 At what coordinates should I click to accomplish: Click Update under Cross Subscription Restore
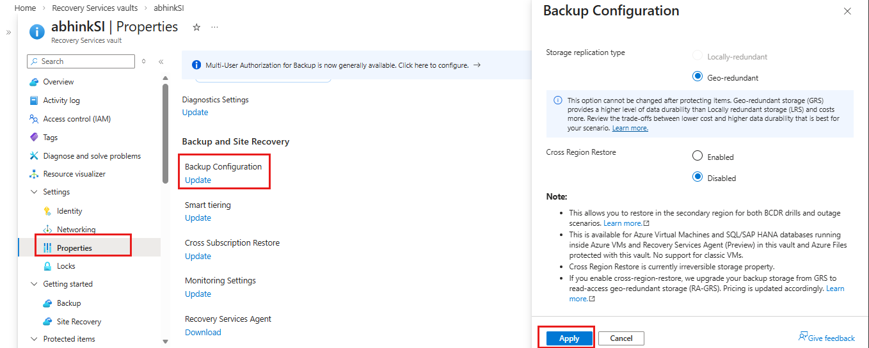[198, 256]
